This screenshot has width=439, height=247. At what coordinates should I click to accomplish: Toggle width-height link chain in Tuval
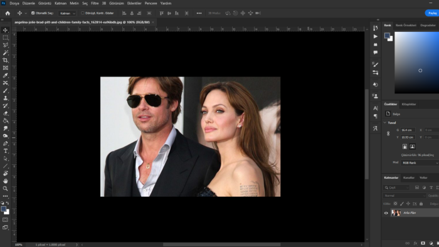click(x=388, y=134)
